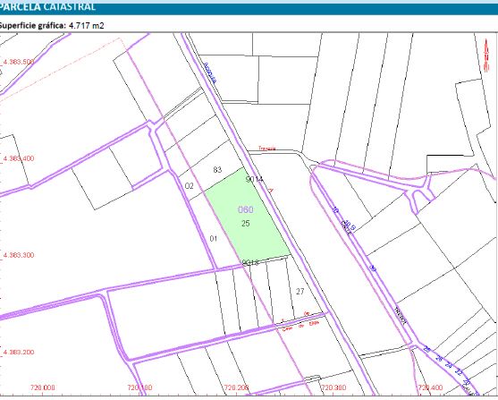The image size is (498, 400).
Task: Click the 4.383.400 Y-coordinate label
Action: [18, 158]
